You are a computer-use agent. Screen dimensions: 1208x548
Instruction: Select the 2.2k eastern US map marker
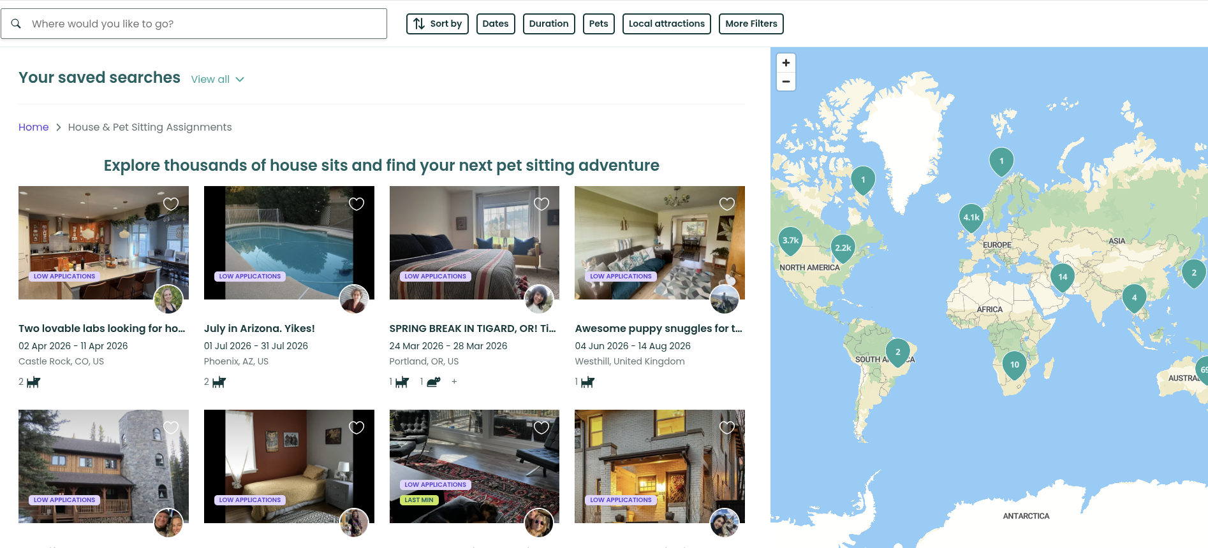click(843, 248)
